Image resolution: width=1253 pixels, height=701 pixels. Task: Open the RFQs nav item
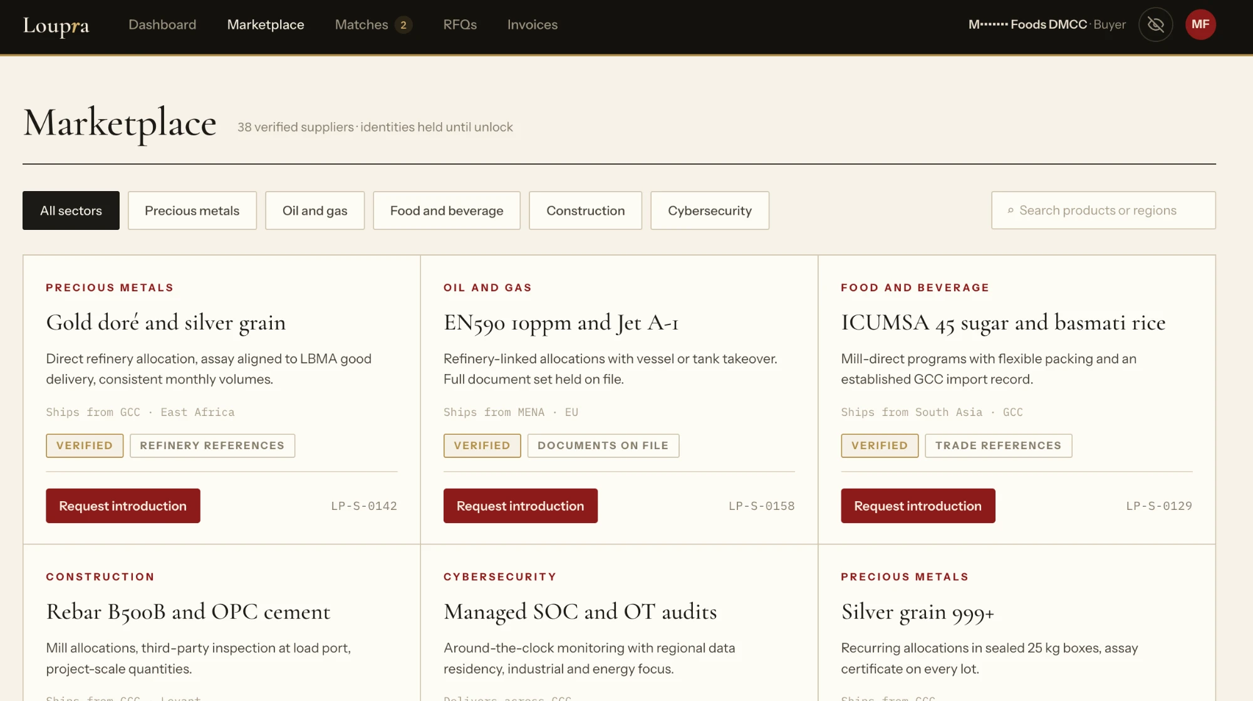[460, 24]
